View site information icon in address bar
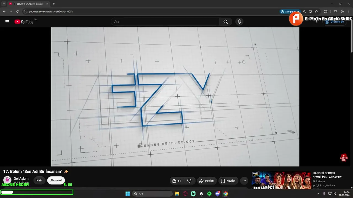This screenshot has height=198, width=353. pos(25,12)
